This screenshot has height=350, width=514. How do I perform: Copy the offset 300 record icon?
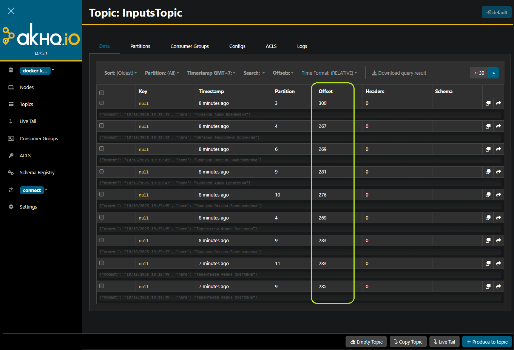(x=488, y=103)
